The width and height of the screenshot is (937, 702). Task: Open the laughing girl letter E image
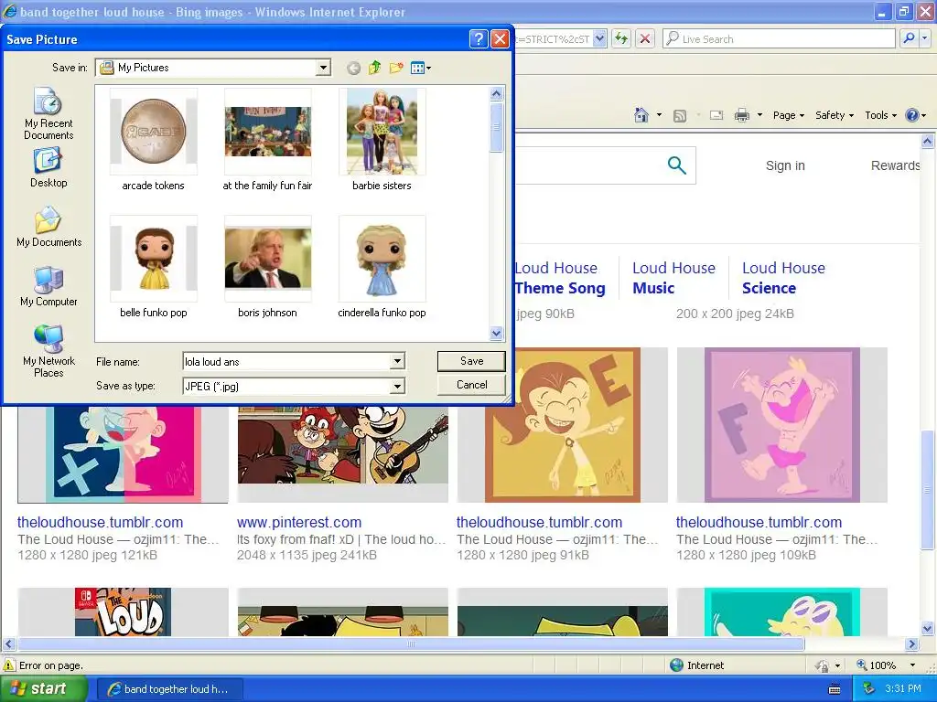point(563,424)
